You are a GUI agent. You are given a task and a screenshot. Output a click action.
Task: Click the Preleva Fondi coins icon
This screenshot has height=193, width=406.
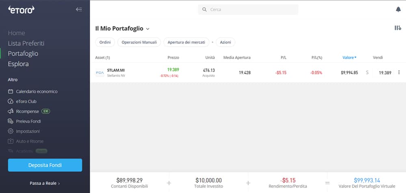click(11, 121)
